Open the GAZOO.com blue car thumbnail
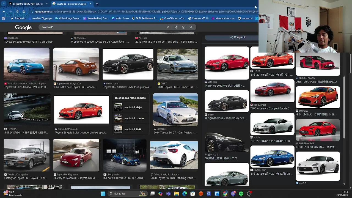The height and width of the screenshot is (198, 352). (x=272, y=156)
